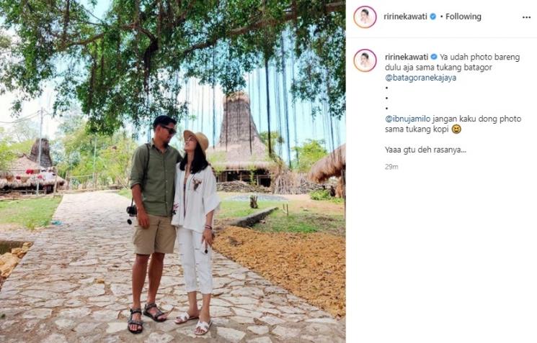Viewport: 537px width, 343px height.
Task: Click the woman's straw hat in photo
Action: pos(197,138)
